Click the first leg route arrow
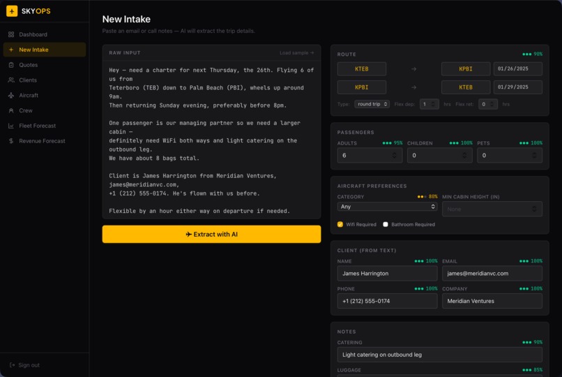 [x=413, y=69]
